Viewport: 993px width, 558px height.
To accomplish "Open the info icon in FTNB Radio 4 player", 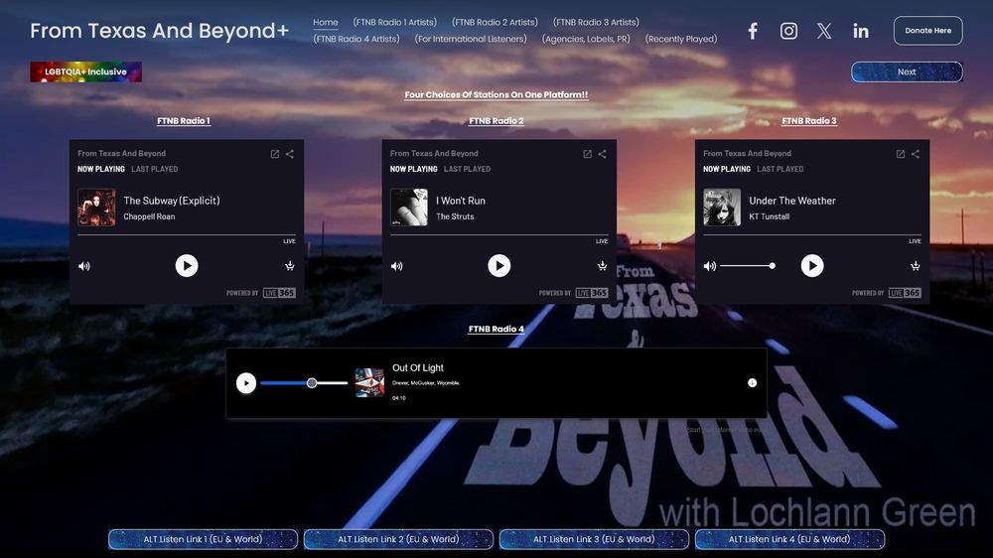I will (752, 382).
